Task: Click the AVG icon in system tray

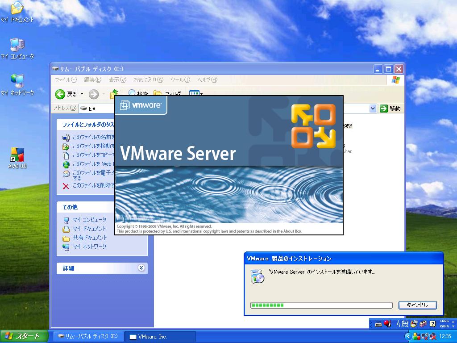Action: click(x=417, y=337)
